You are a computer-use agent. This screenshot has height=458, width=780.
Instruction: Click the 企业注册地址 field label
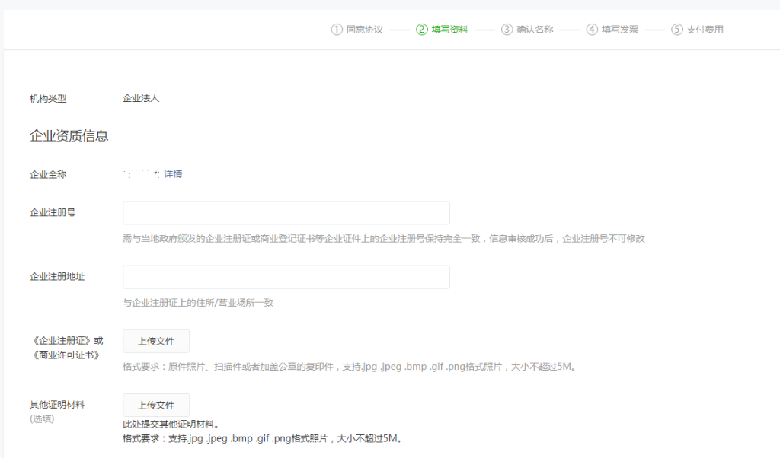57,277
